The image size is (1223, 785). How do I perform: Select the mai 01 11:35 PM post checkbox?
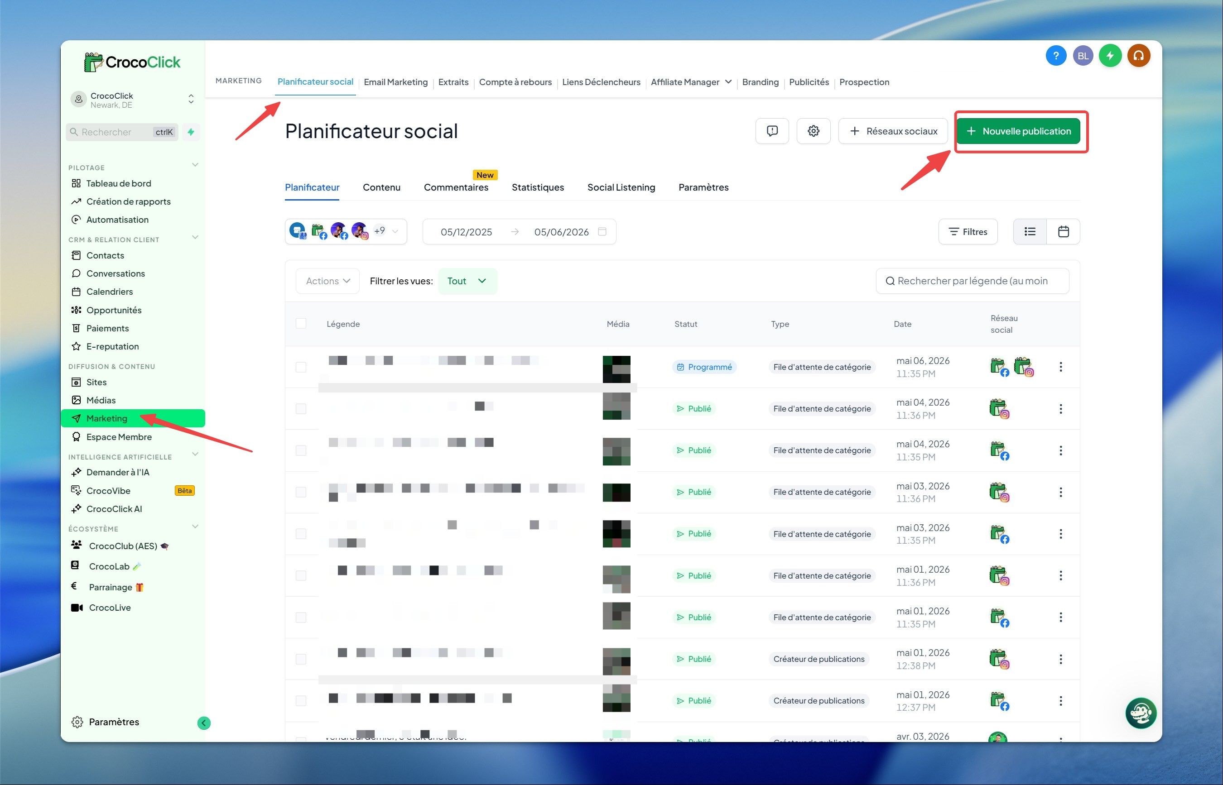pyautogui.click(x=301, y=618)
